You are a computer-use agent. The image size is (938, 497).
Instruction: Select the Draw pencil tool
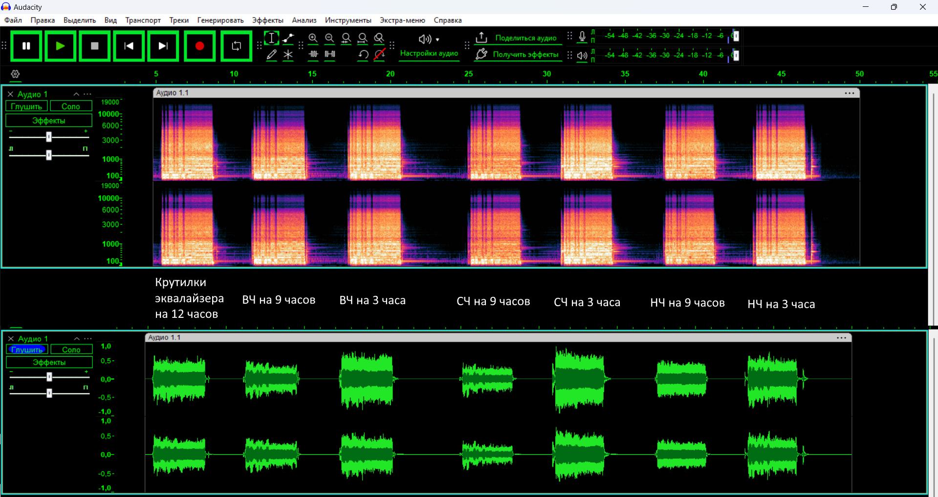click(272, 55)
